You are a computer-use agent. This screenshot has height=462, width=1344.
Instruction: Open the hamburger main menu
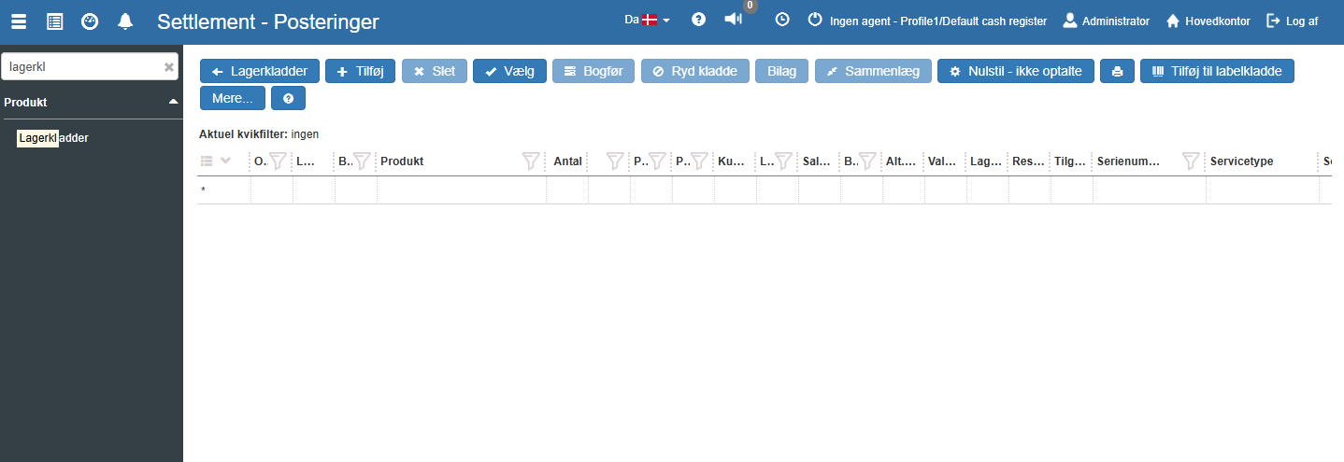click(x=19, y=21)
